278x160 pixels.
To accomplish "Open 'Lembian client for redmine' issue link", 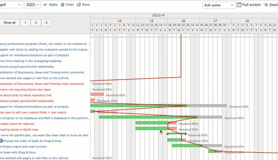I will point(17,124).
